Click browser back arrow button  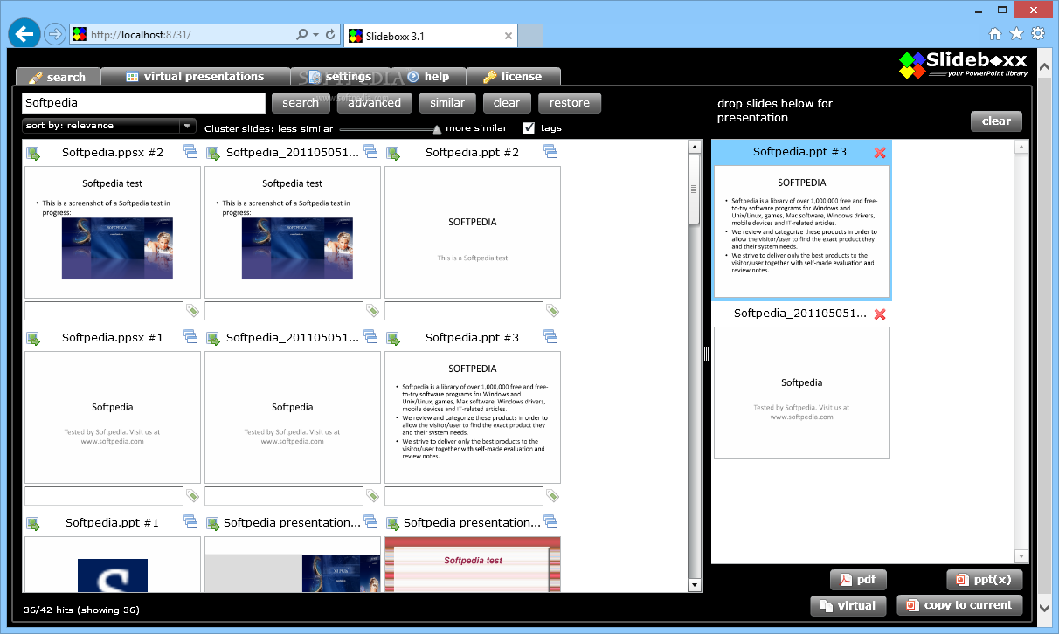click(24, 34)
